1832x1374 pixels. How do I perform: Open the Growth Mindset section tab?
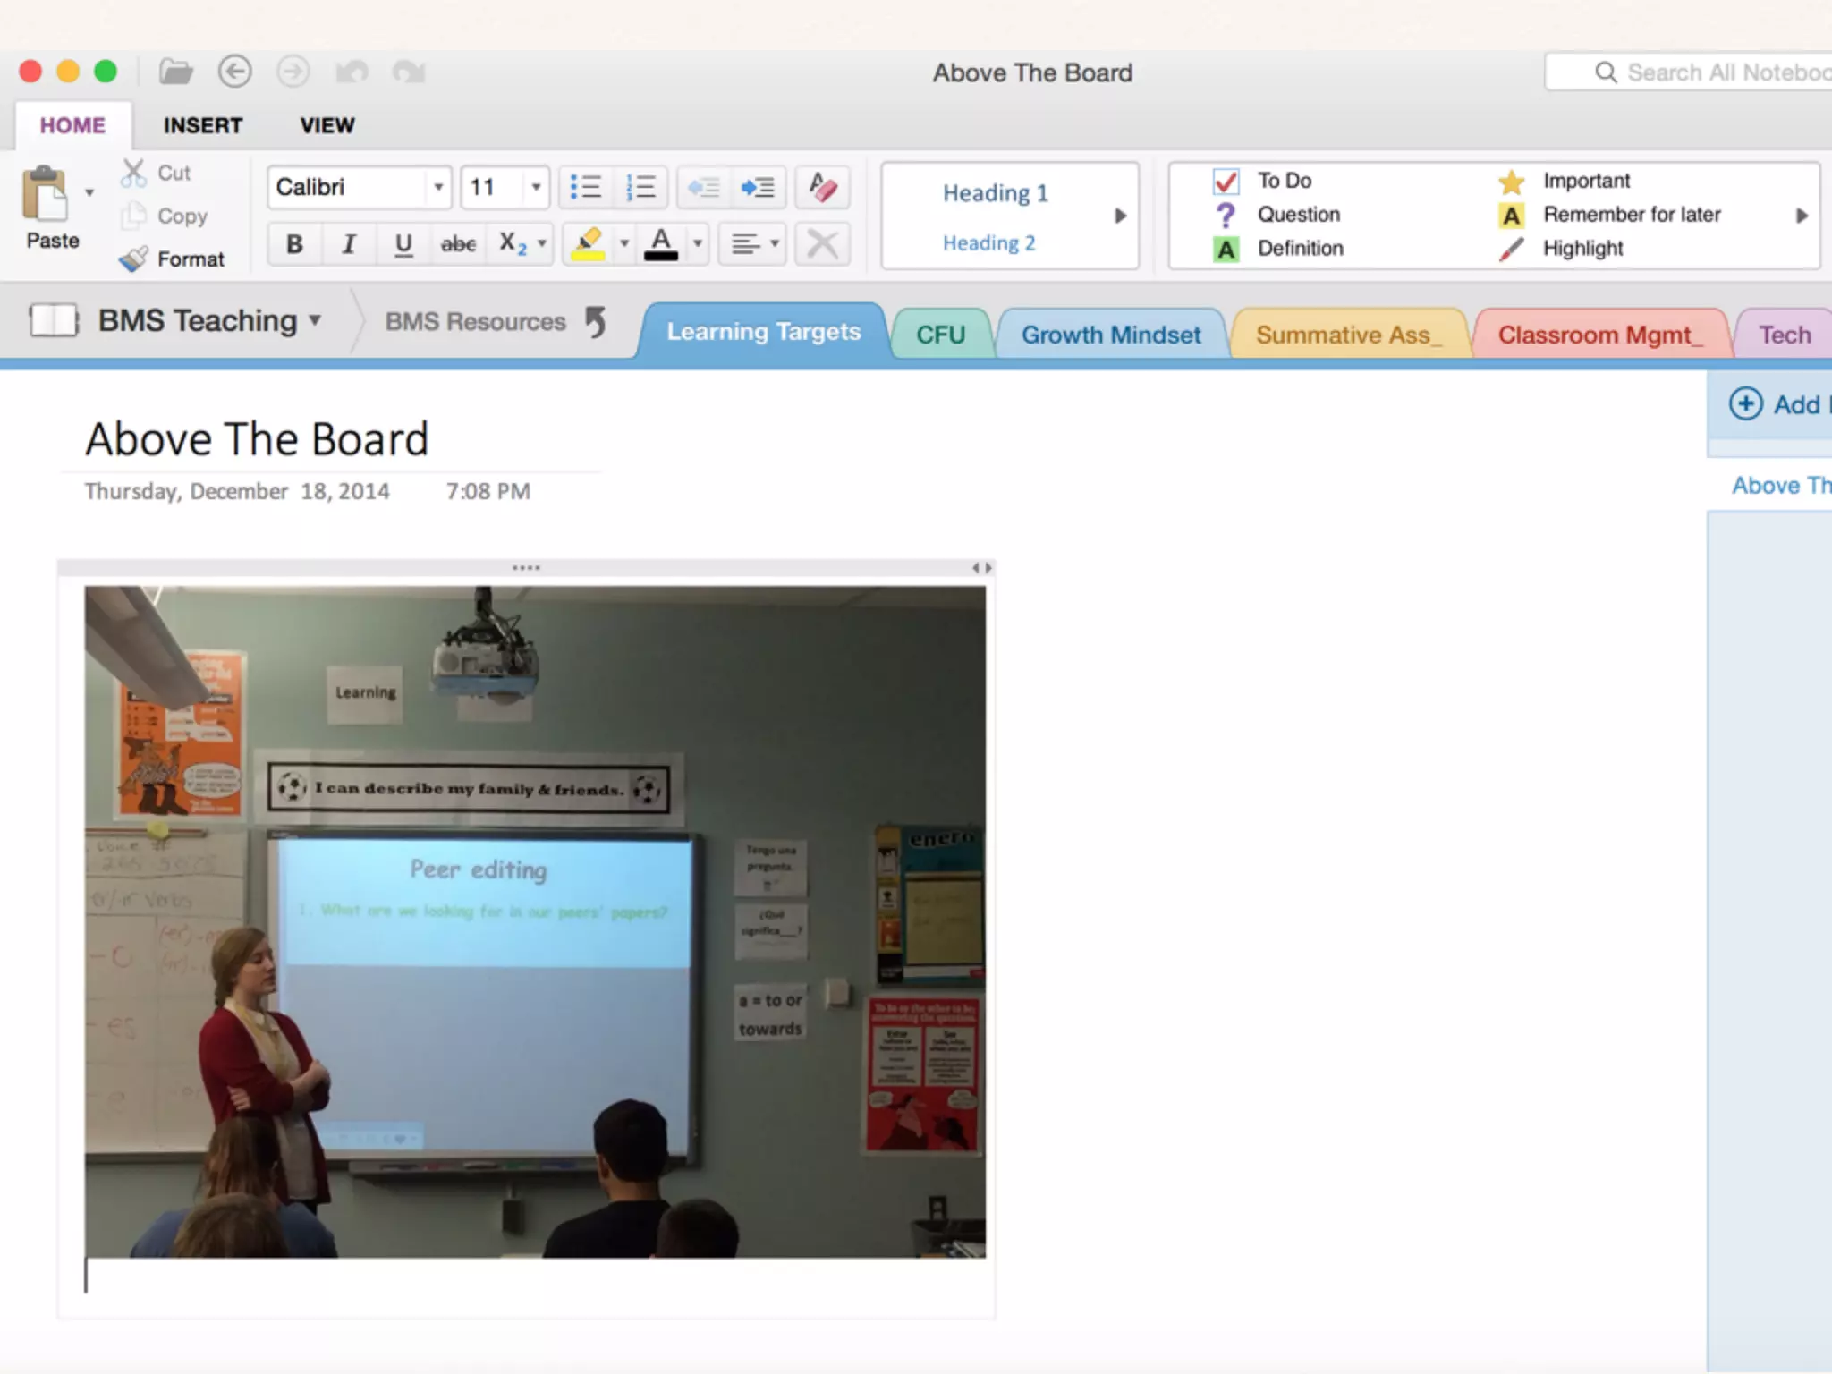(x=1110, y=335)
